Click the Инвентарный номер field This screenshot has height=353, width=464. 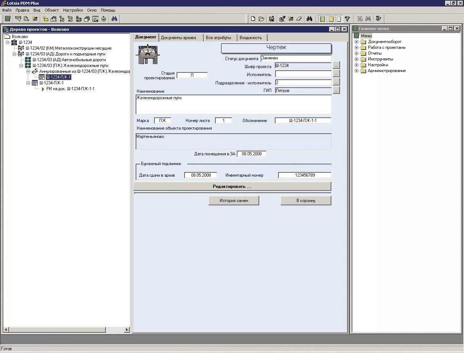pyautogui.click(x=304, y=175)
